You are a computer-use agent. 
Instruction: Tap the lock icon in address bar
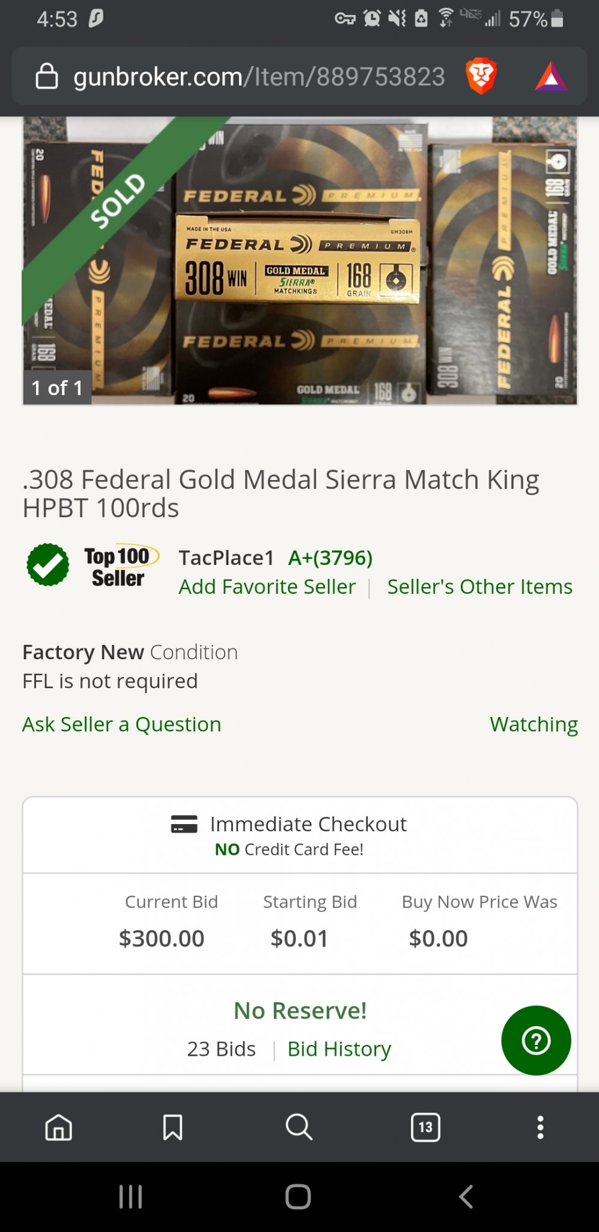coord(47,76)
